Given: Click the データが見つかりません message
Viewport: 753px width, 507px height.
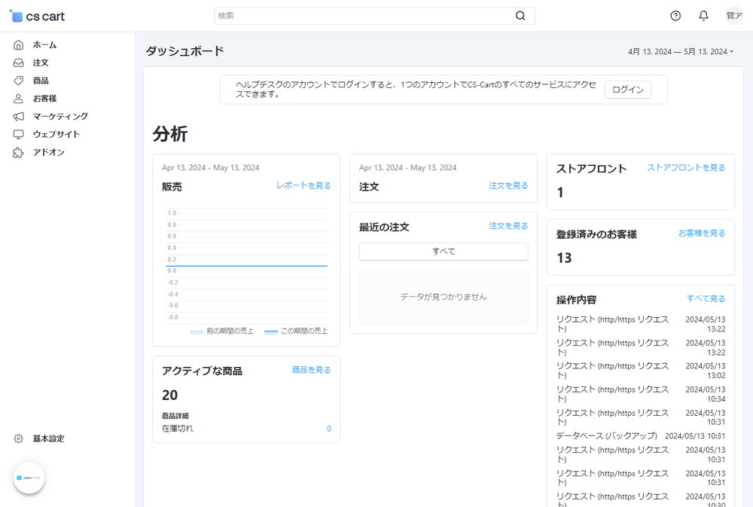Looking at the screenshot, I should (x=444, y=297).
